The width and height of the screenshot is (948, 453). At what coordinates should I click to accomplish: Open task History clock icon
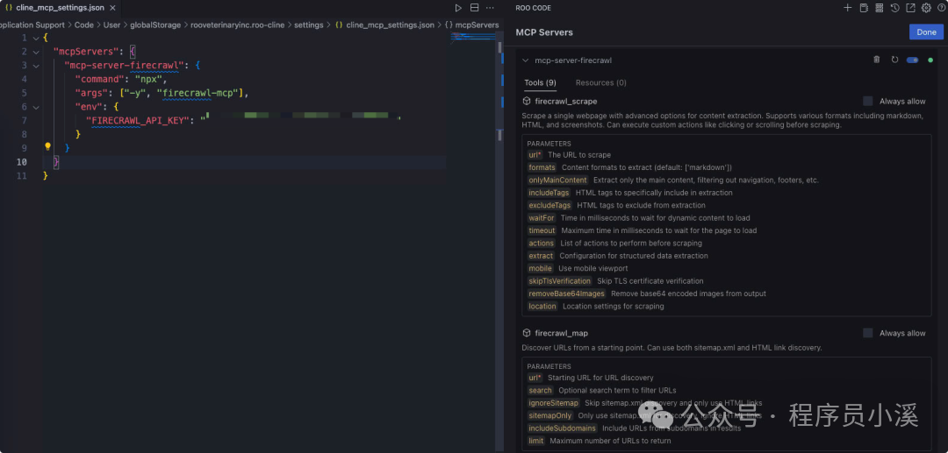pos(894,8)
